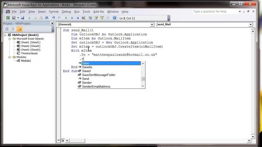
Task: Open the Insert menu
Action: [42, 12]
